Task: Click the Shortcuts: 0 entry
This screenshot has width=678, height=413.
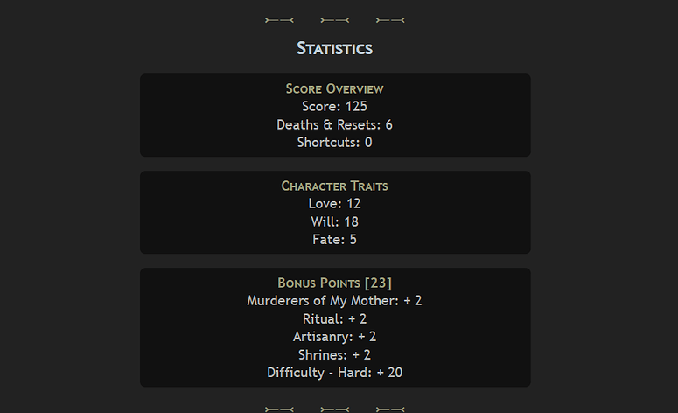Action: point(335,143)
